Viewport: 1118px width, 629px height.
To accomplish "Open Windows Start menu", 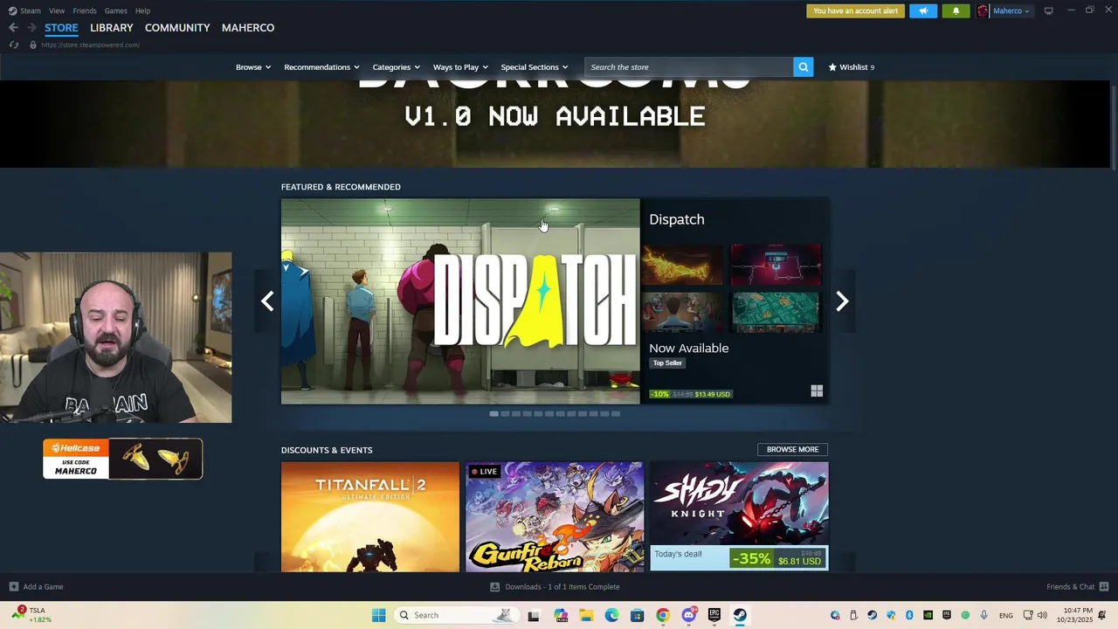I will [x=378, y=615].
